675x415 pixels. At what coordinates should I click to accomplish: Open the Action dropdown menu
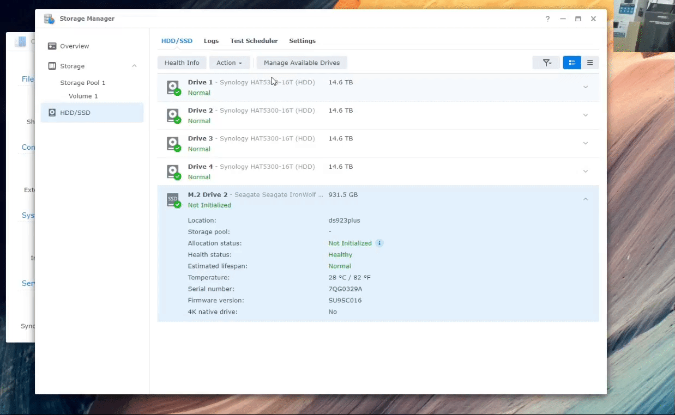[230, 63]
